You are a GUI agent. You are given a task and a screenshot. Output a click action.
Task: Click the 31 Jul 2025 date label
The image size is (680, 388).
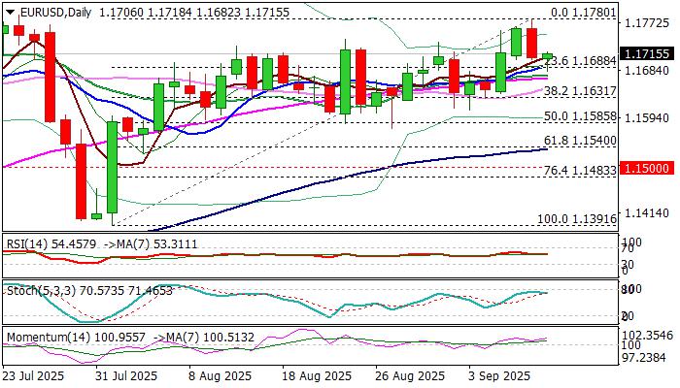(126, 375)
